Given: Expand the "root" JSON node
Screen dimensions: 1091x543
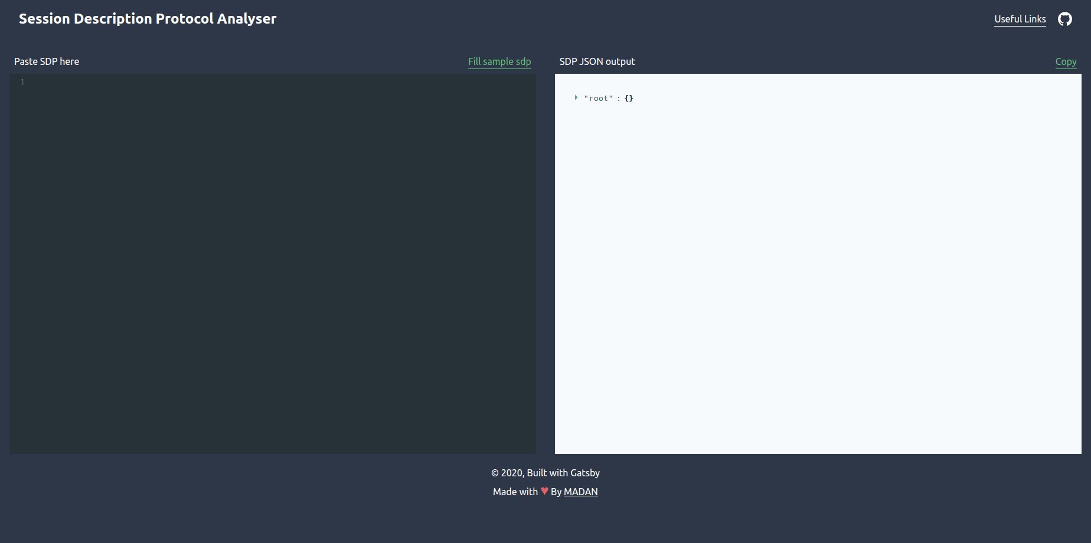Looking at the screenshot, I should tap(576, 97).
